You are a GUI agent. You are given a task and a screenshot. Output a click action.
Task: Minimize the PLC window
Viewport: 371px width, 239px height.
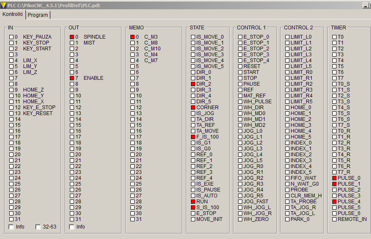point(366,5)
